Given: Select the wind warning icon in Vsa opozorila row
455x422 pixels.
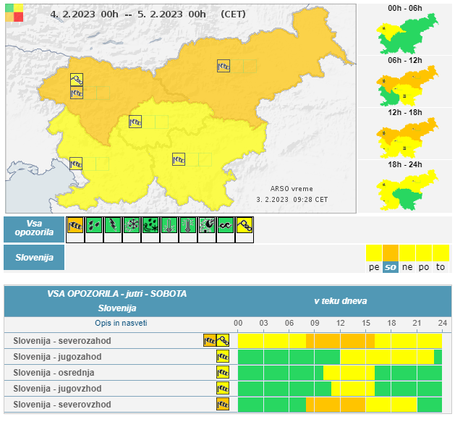Looking at the screenshot, I should tap(75, 225).
